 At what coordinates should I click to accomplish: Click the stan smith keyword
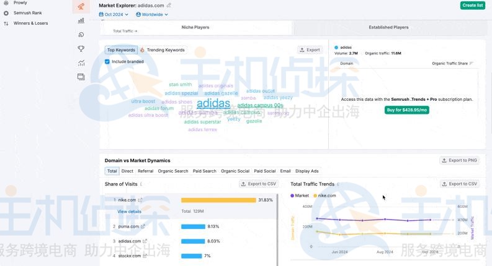pyautogui.click(x=180, y=85)
